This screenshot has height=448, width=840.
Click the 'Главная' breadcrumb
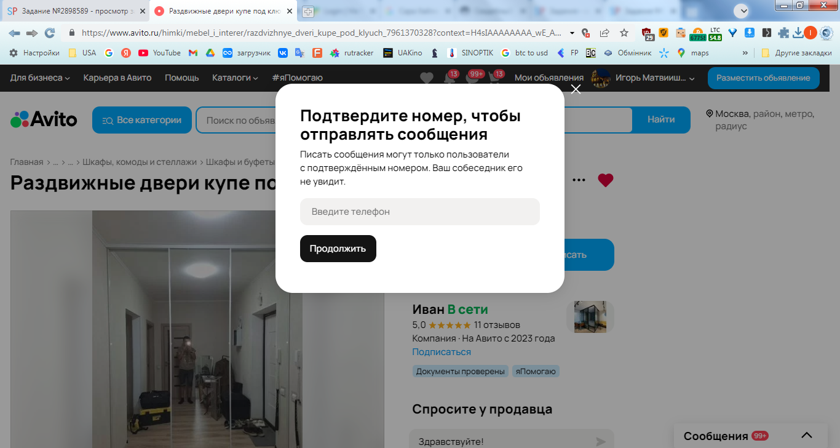tap(26, 162)
